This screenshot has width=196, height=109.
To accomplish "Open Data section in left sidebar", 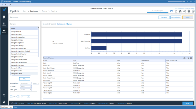I will click(4, 17).
